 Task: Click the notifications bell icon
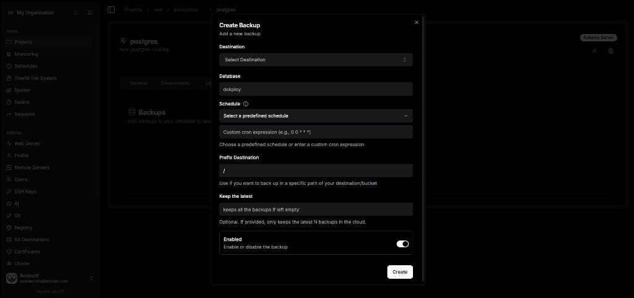90,13
